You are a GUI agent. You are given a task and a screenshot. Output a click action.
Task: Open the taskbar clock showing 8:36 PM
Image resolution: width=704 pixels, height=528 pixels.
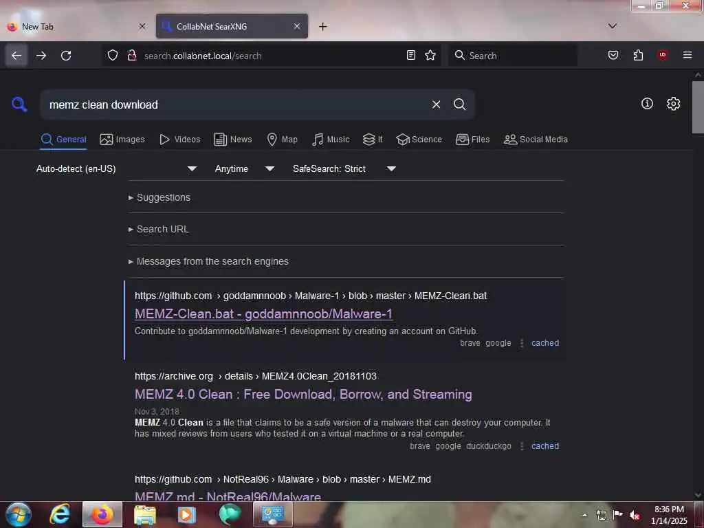(669, 515)
